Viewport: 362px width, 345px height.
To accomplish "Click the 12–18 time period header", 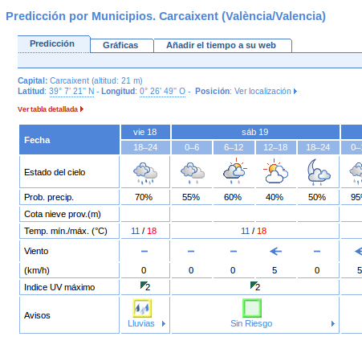I will [275, 147].
